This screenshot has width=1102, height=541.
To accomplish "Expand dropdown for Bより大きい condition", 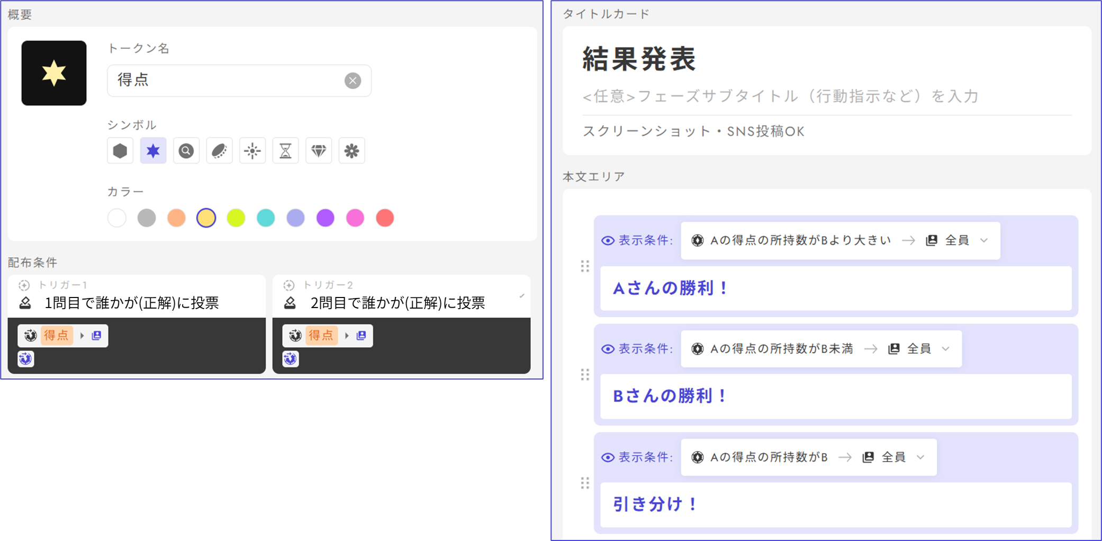I will click(983, 240).
